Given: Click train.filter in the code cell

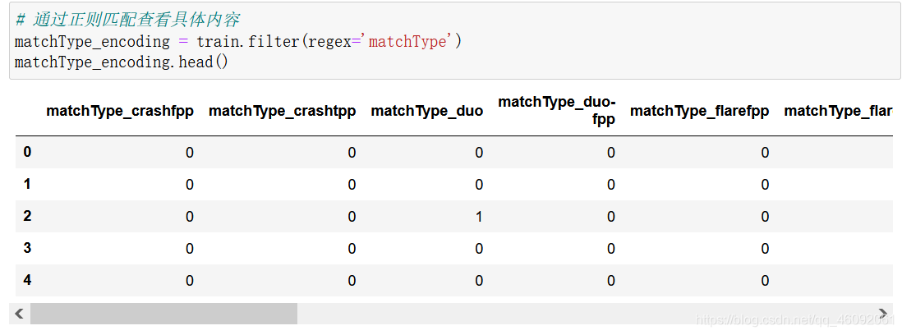Looking at the screenshot, I should tap(247, 41).
